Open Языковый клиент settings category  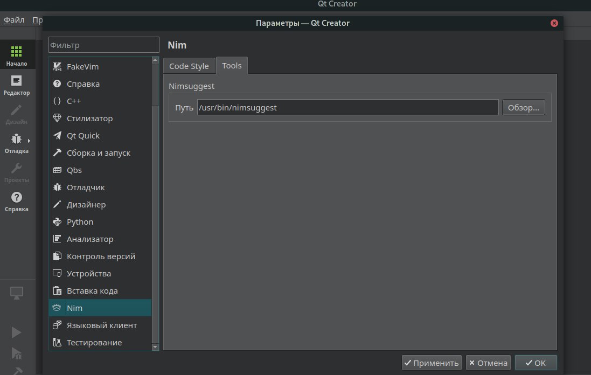point(100,325)
